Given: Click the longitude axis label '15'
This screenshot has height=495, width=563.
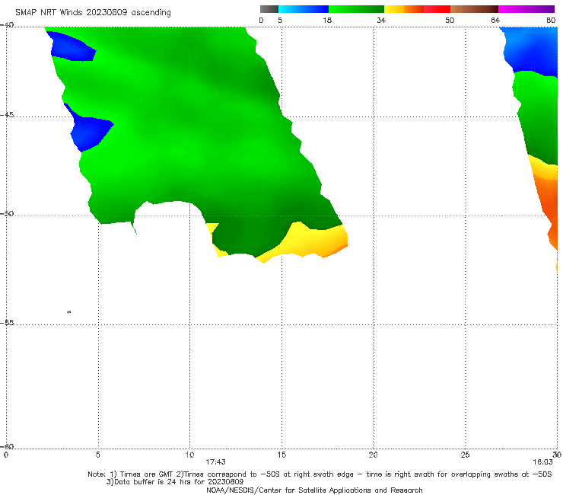Looking at the screenshot, I should (x=281, y=455).
